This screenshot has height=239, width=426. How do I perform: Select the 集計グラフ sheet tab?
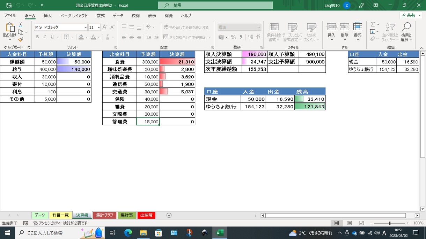[x=105, y=215]
